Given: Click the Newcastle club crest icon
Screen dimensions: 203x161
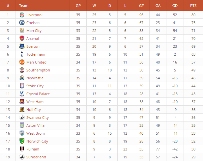Looking at the screenshot, I should coord(22,78).
